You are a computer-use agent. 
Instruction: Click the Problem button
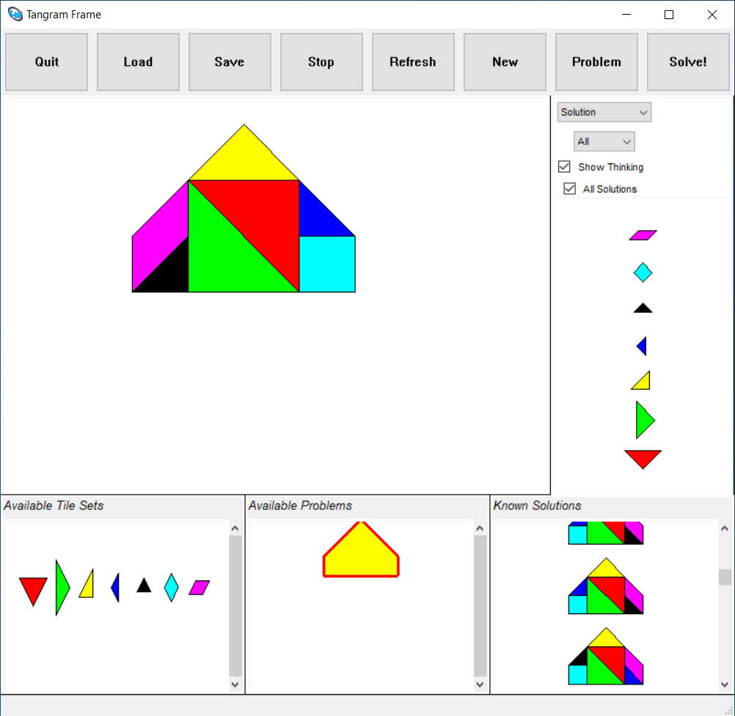coord(596,62)
